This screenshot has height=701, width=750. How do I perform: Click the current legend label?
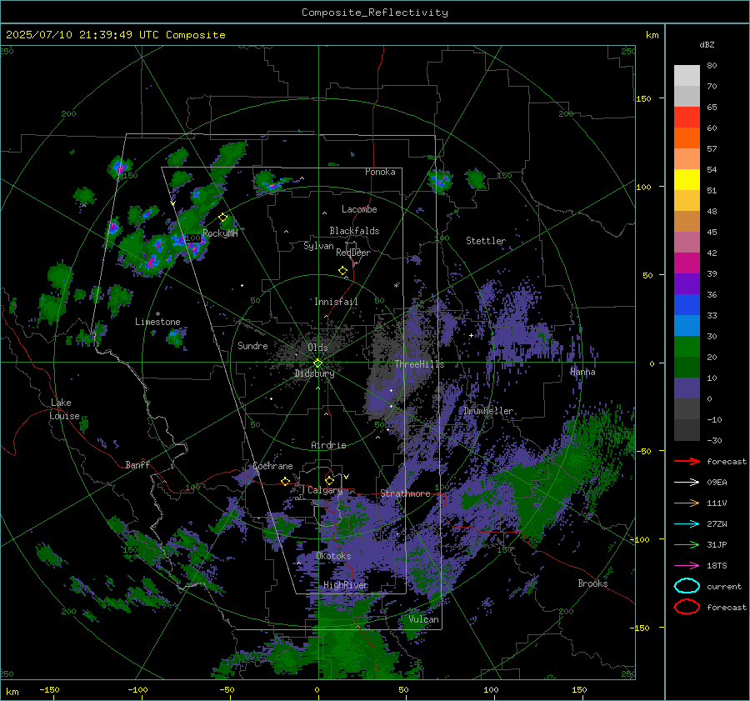[x=724, y=586]
